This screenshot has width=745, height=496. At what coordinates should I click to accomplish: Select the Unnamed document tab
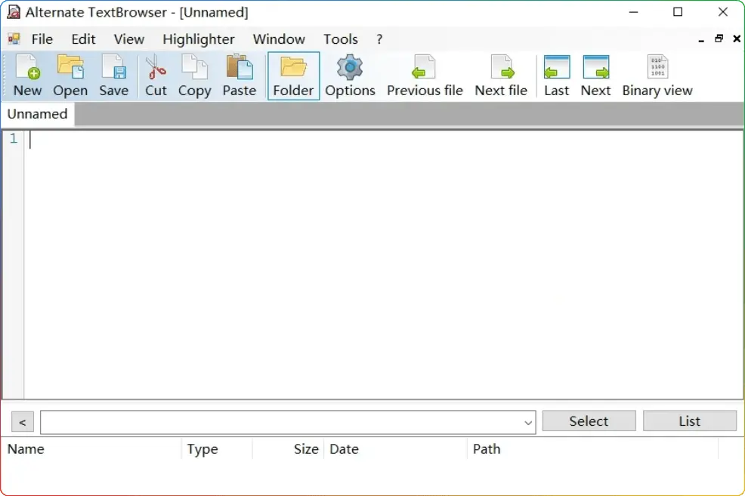[x=38, y=114]
